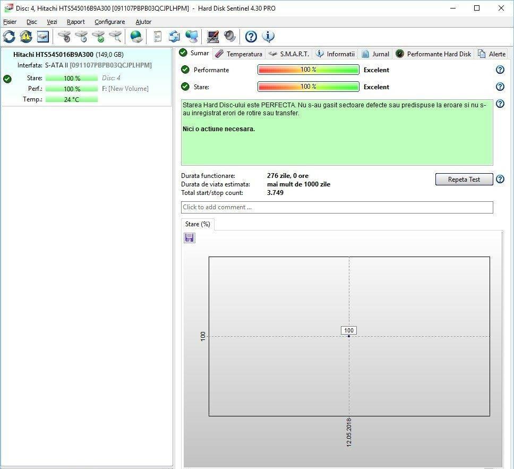Open the Temperatura tab
Viewport: 514px width, 469px height.
pos(239,54)
